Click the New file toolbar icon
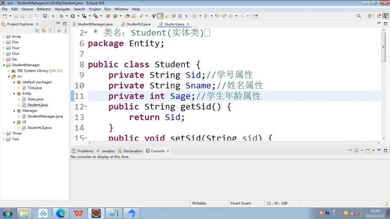 click(x=5, y=16)
